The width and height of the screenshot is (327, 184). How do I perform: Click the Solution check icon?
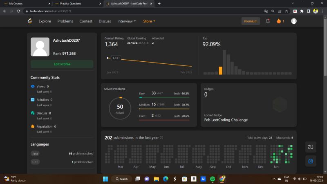click(33, 100)
